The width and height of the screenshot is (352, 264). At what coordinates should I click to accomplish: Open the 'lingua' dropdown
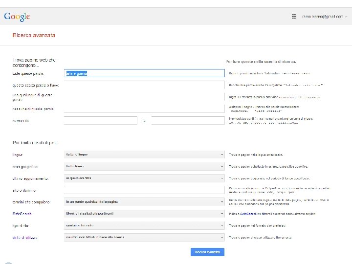pyautogui.click(x=144, y=154)
